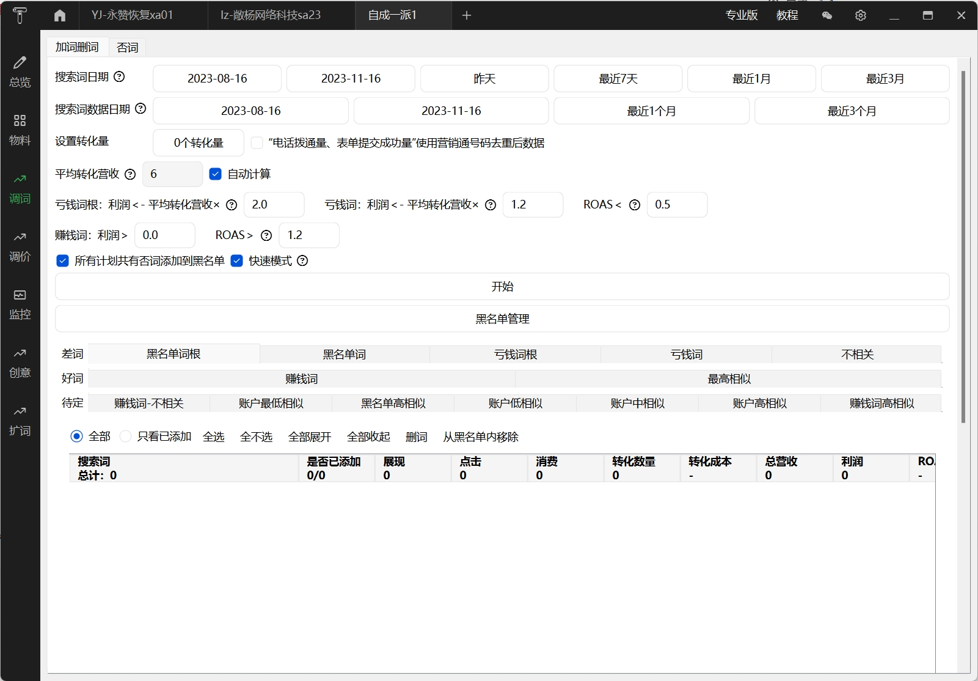Switch to the 加词删词 tab
Image resolution: width=978 pixels, height=681 pixels.
77,47
